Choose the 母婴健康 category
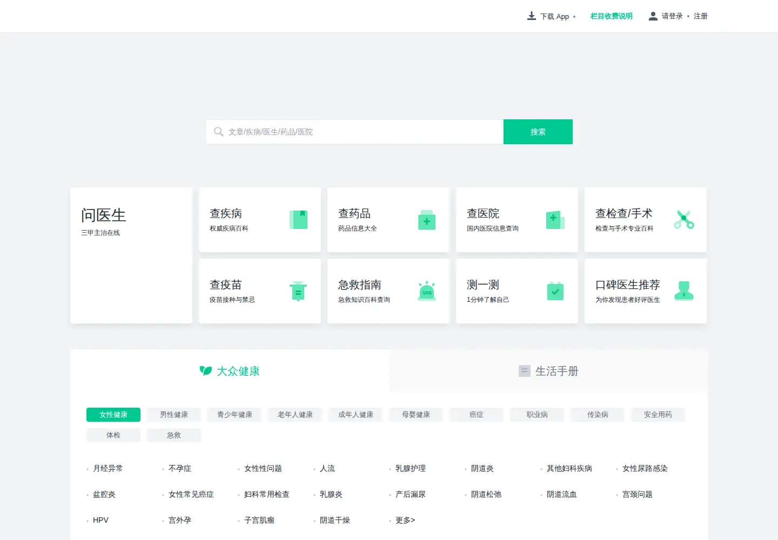Viewport: 778px width, 540px height. pyautogui.click(x=416, y=415)
